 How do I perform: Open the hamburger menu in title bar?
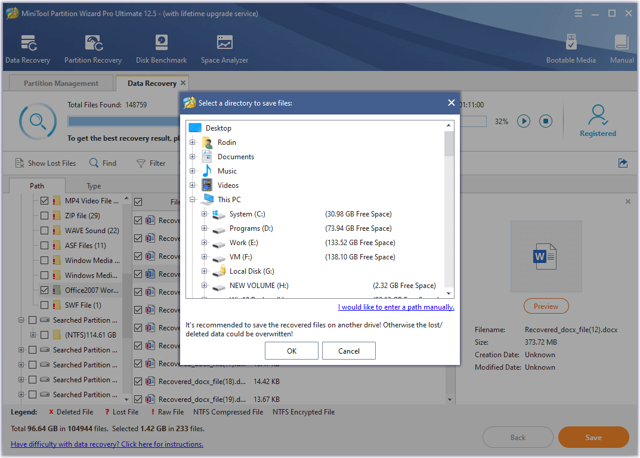tap(579, 14)
